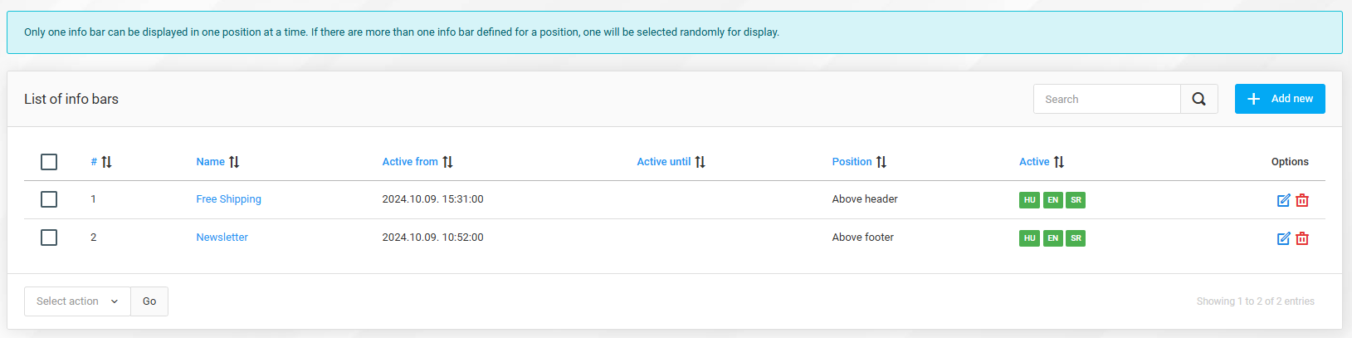
Task: Click EN language badge for Newsletter
Action: tap(1052, 238)
